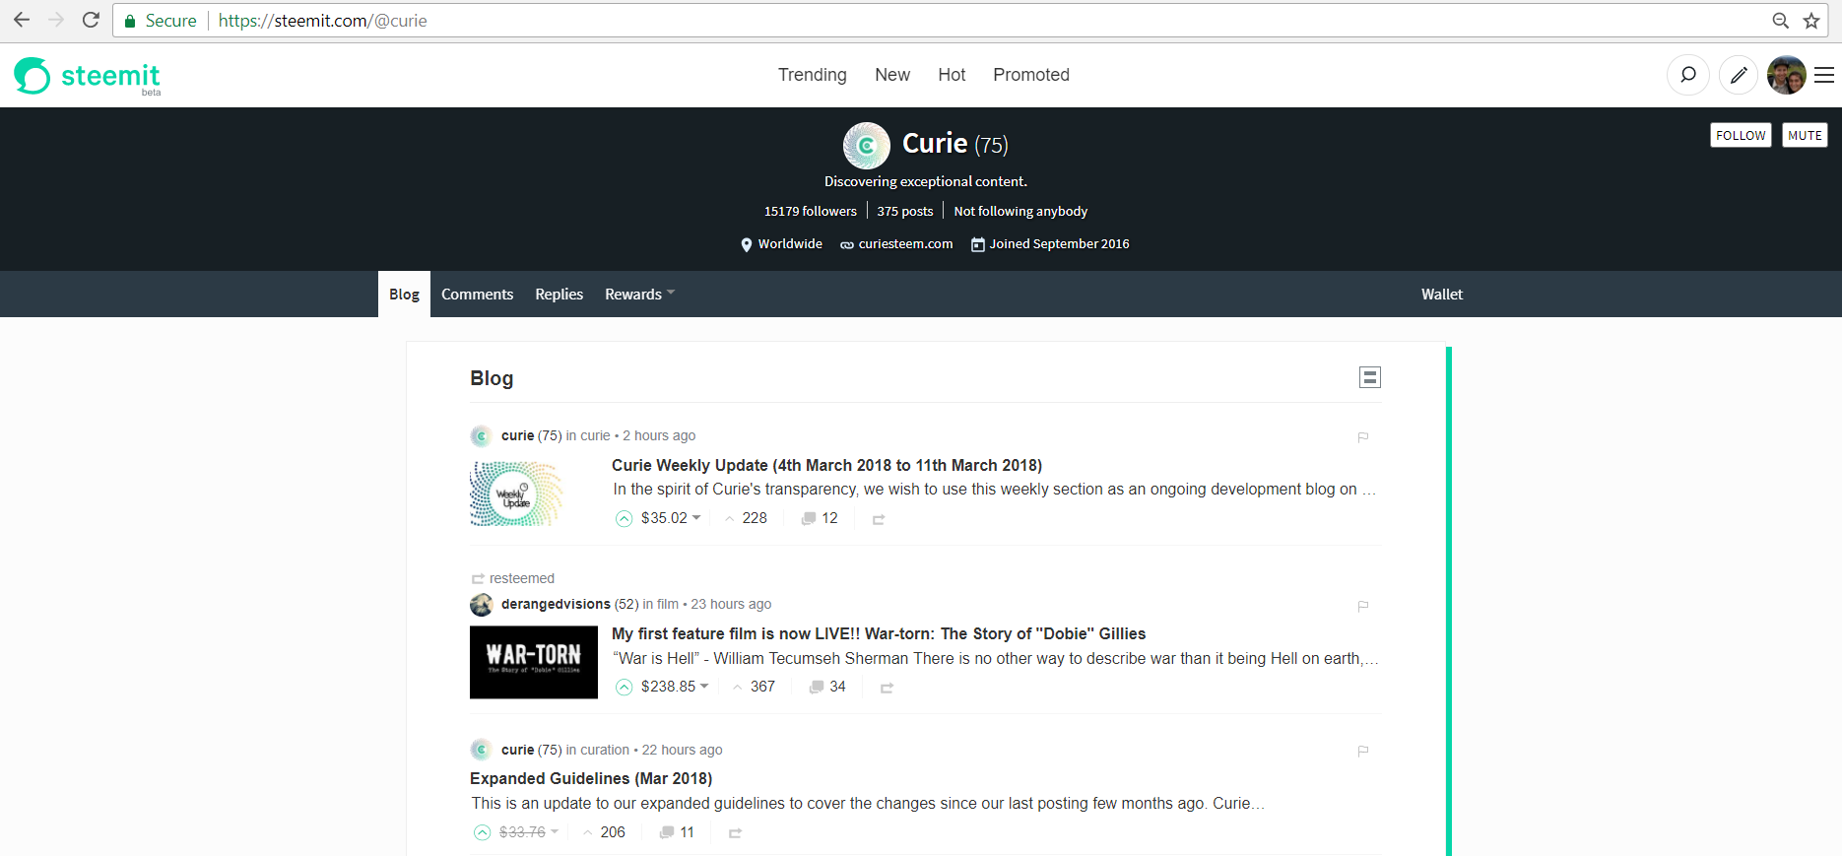Open the Promoted posts tab
The height and width of the screenshot is (856, 1842).
pos(1031,75)
